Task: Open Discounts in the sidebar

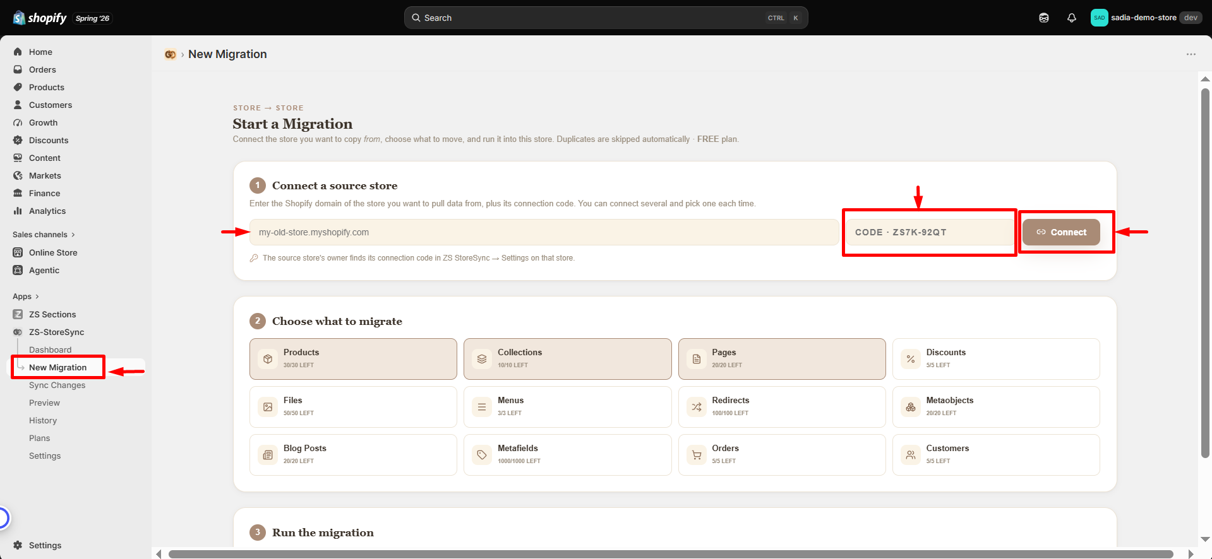Action: click(x=49, y=140)
